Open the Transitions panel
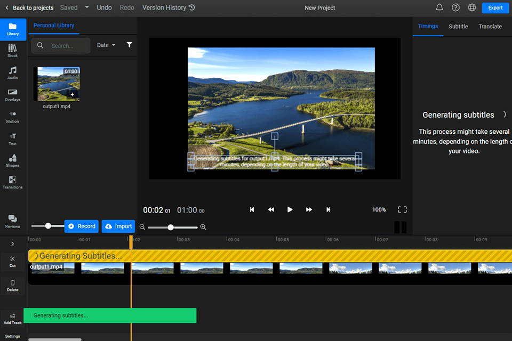512x341 pixels. coord(12,182)
